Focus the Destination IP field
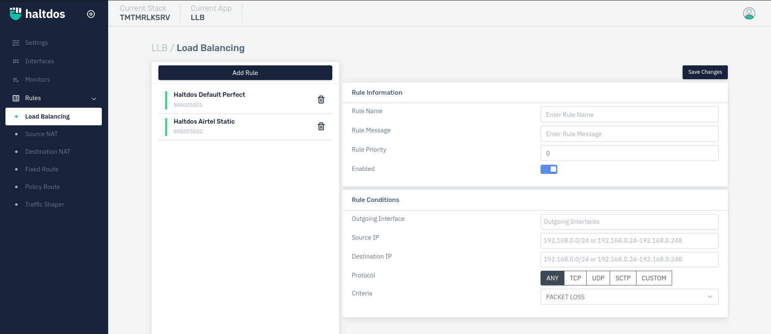The height and width of the screenshot is (334, 771). click(x=629, y=259)
